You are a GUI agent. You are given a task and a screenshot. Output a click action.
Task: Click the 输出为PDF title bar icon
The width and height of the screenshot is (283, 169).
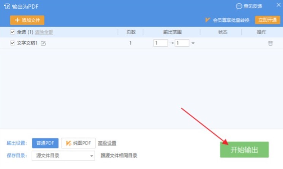tap(7, 6)
